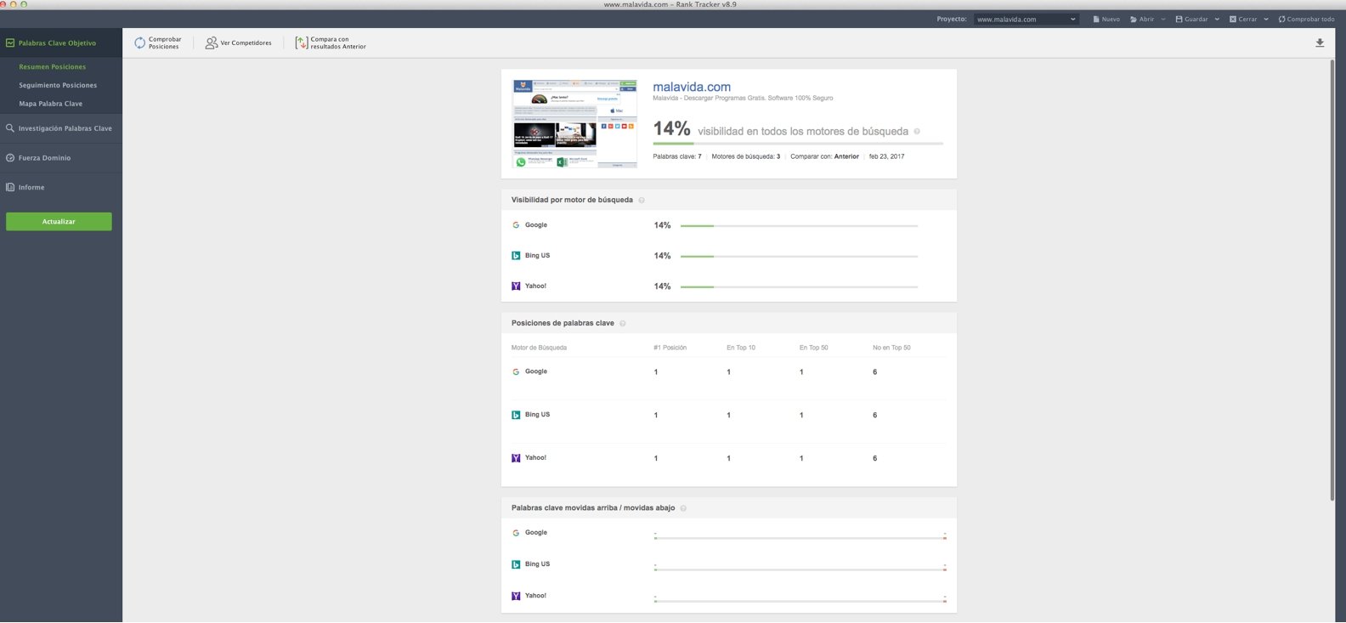Click Yahoo! icon in movidas section

tap(516, 596)
